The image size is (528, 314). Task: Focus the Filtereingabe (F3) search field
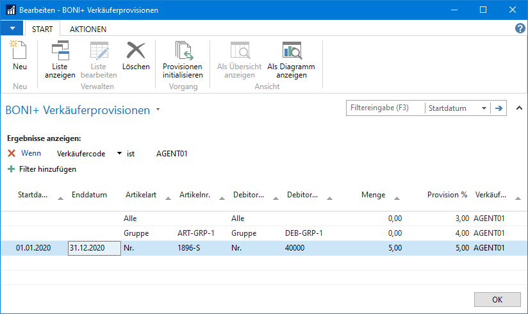384,108
